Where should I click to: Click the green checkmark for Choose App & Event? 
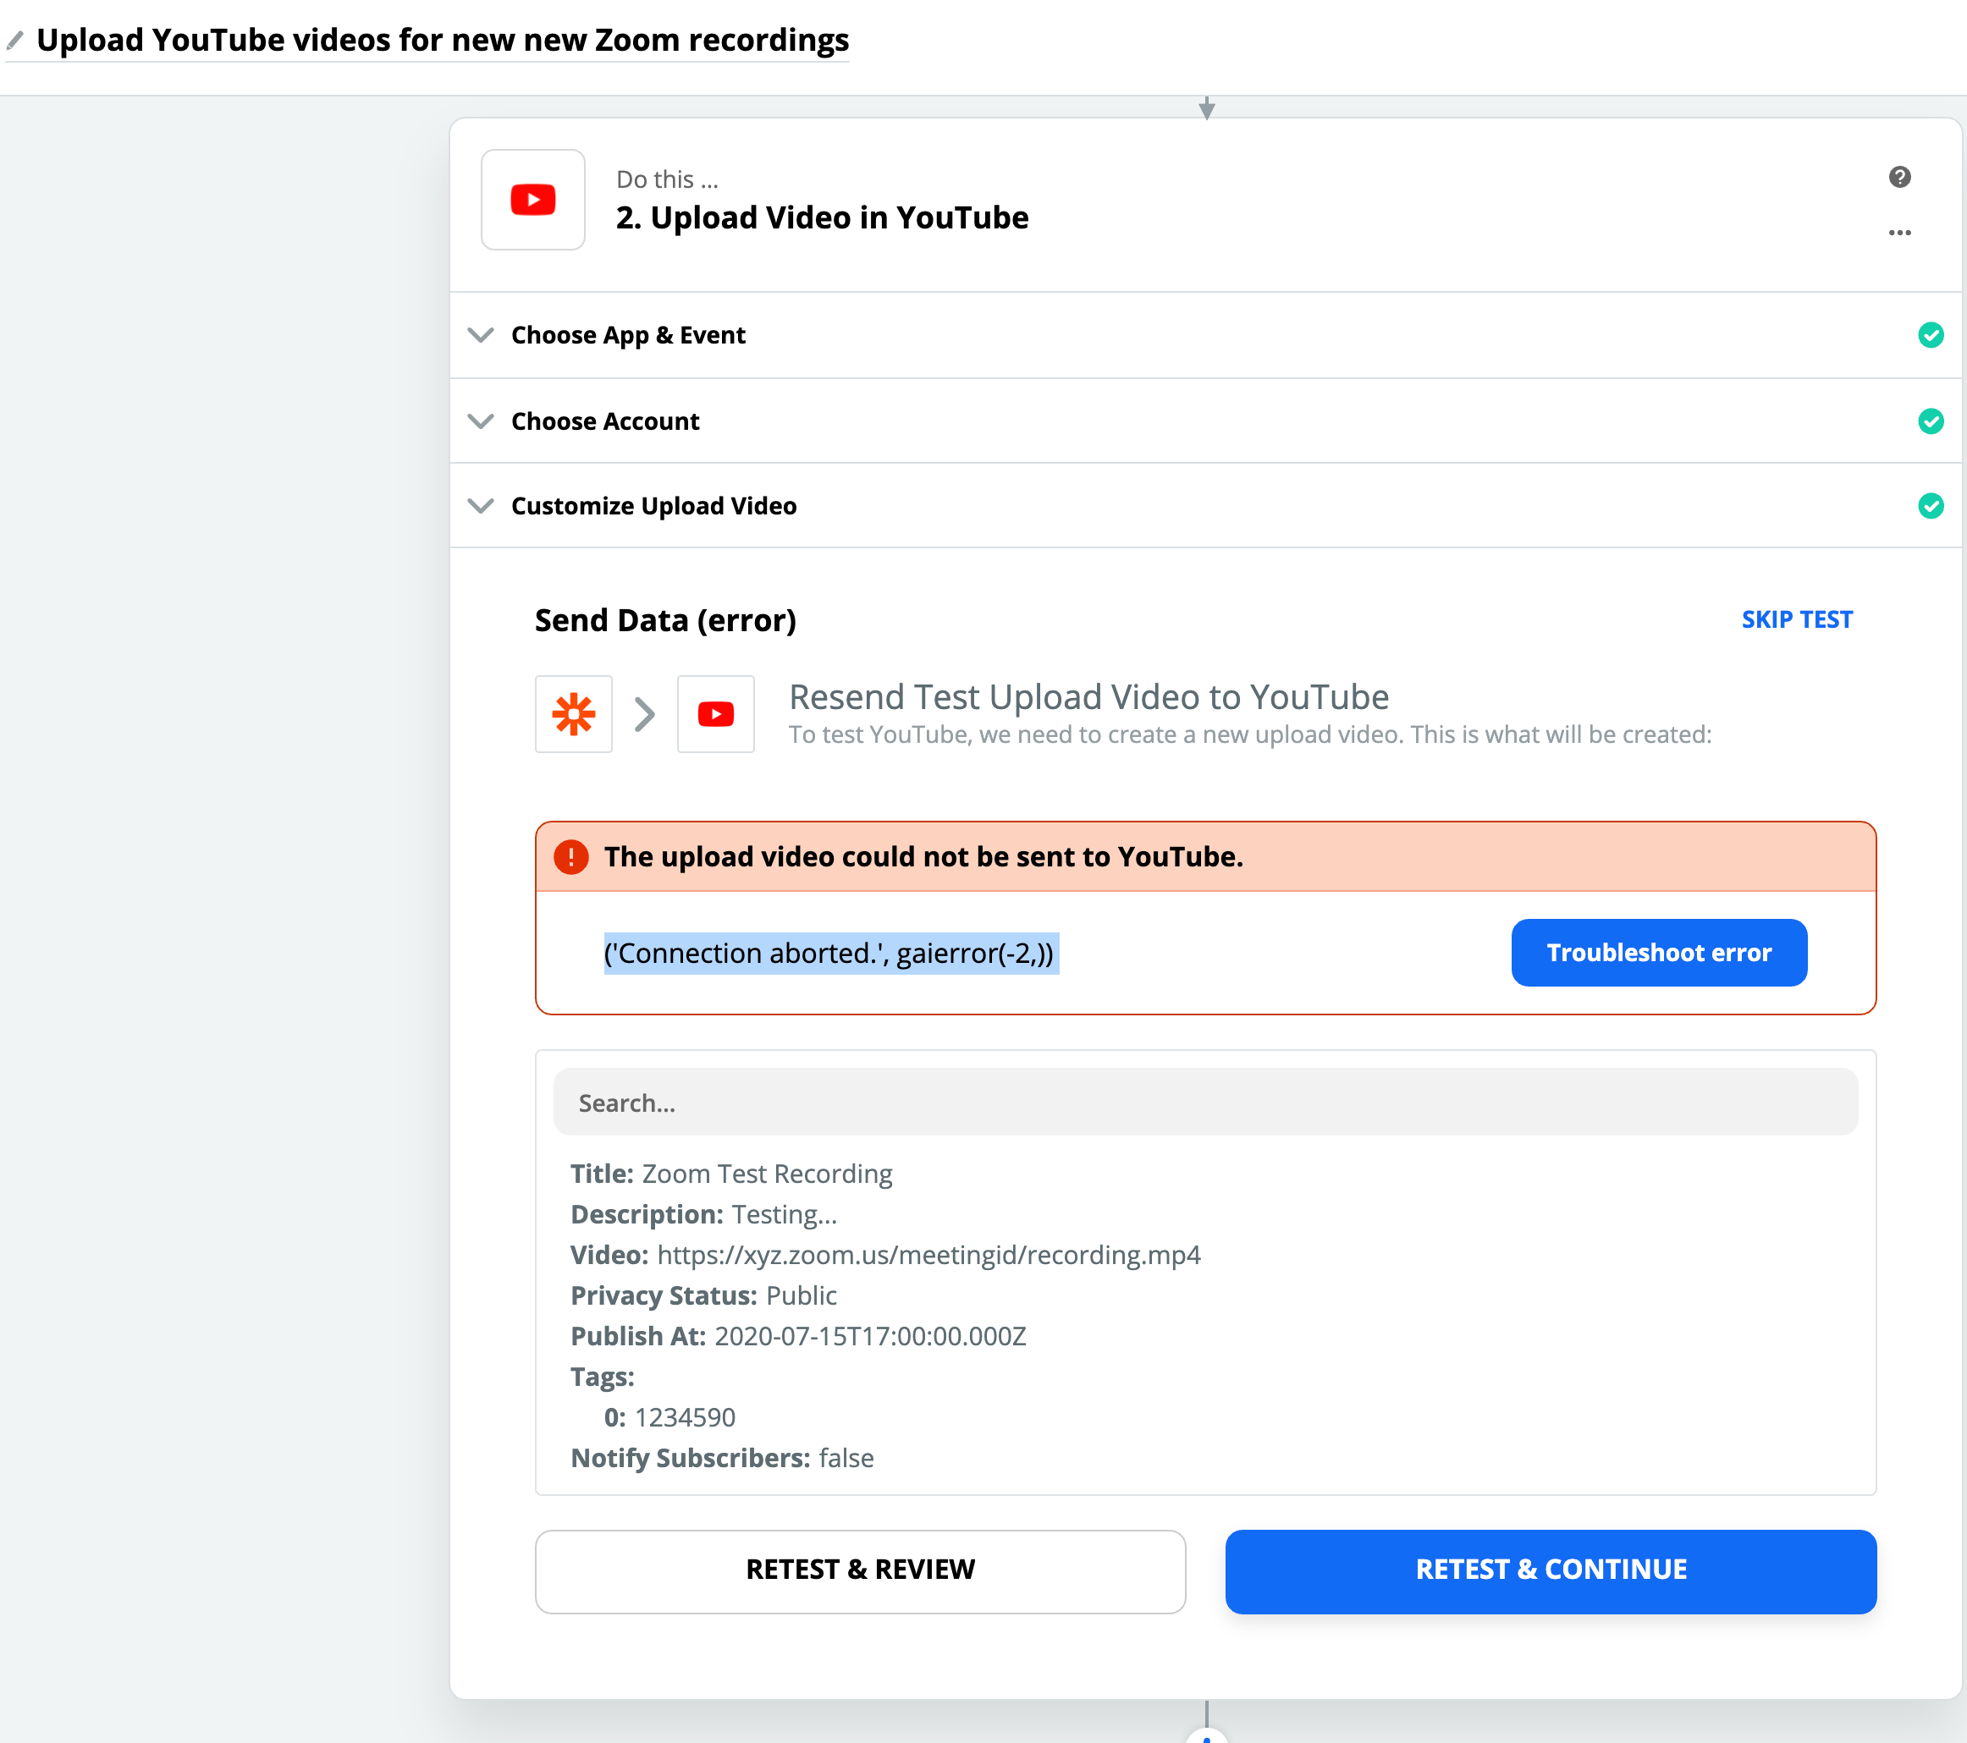click(1931, 335)
